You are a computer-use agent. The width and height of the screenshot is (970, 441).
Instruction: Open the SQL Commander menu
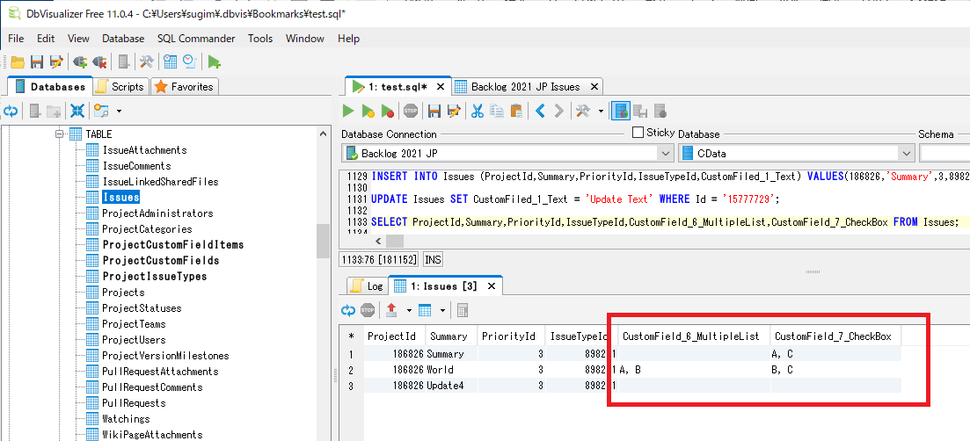point(196,39)
